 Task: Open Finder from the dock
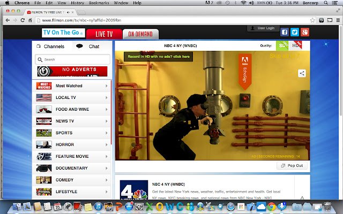coord(17,207)
